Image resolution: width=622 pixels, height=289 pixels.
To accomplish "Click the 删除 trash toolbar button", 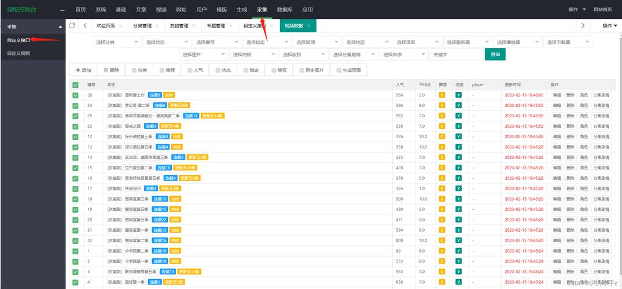I will coord(111,70).
